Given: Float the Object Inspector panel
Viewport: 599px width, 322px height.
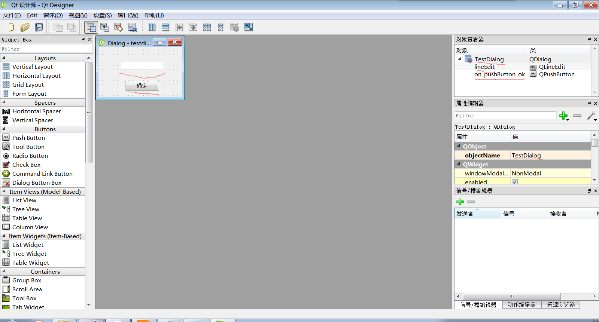Looking at the screenshot, I should [x=589, y=40].
